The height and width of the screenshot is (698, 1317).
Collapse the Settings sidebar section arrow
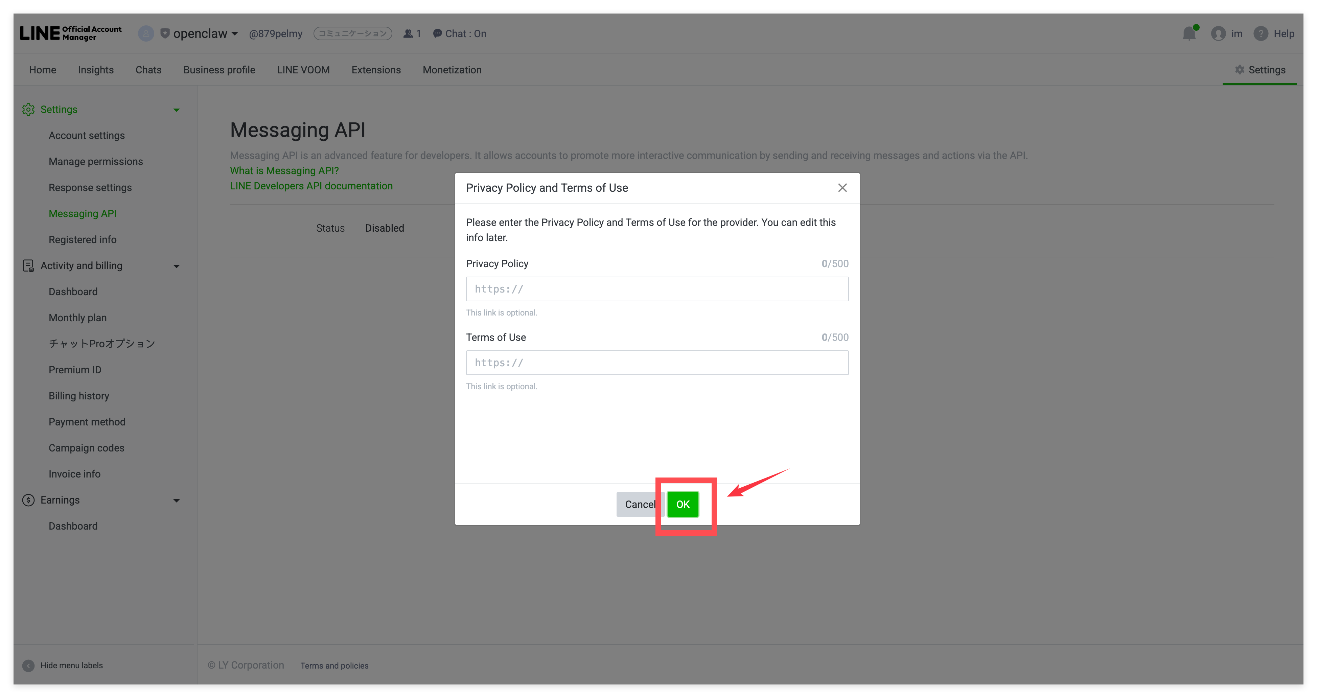coord(177,110)
